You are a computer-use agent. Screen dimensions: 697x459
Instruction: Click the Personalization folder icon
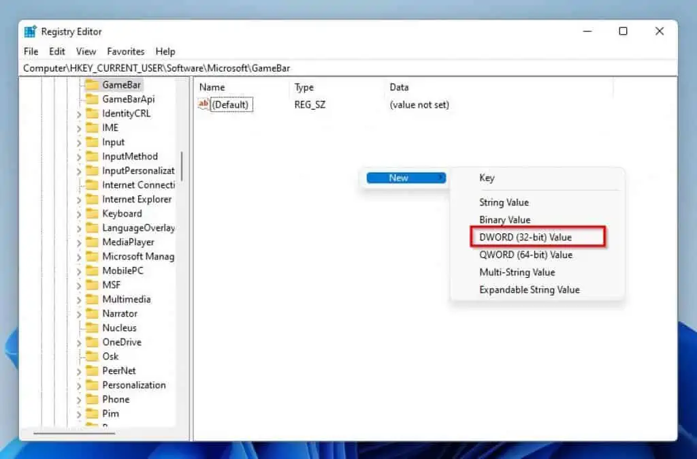[x=92, y=385]
